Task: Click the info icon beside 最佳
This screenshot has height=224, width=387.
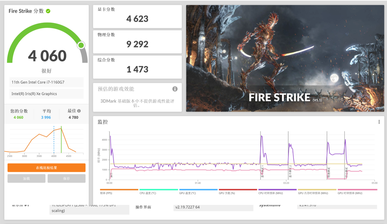Action: click(x=79, y=111)
